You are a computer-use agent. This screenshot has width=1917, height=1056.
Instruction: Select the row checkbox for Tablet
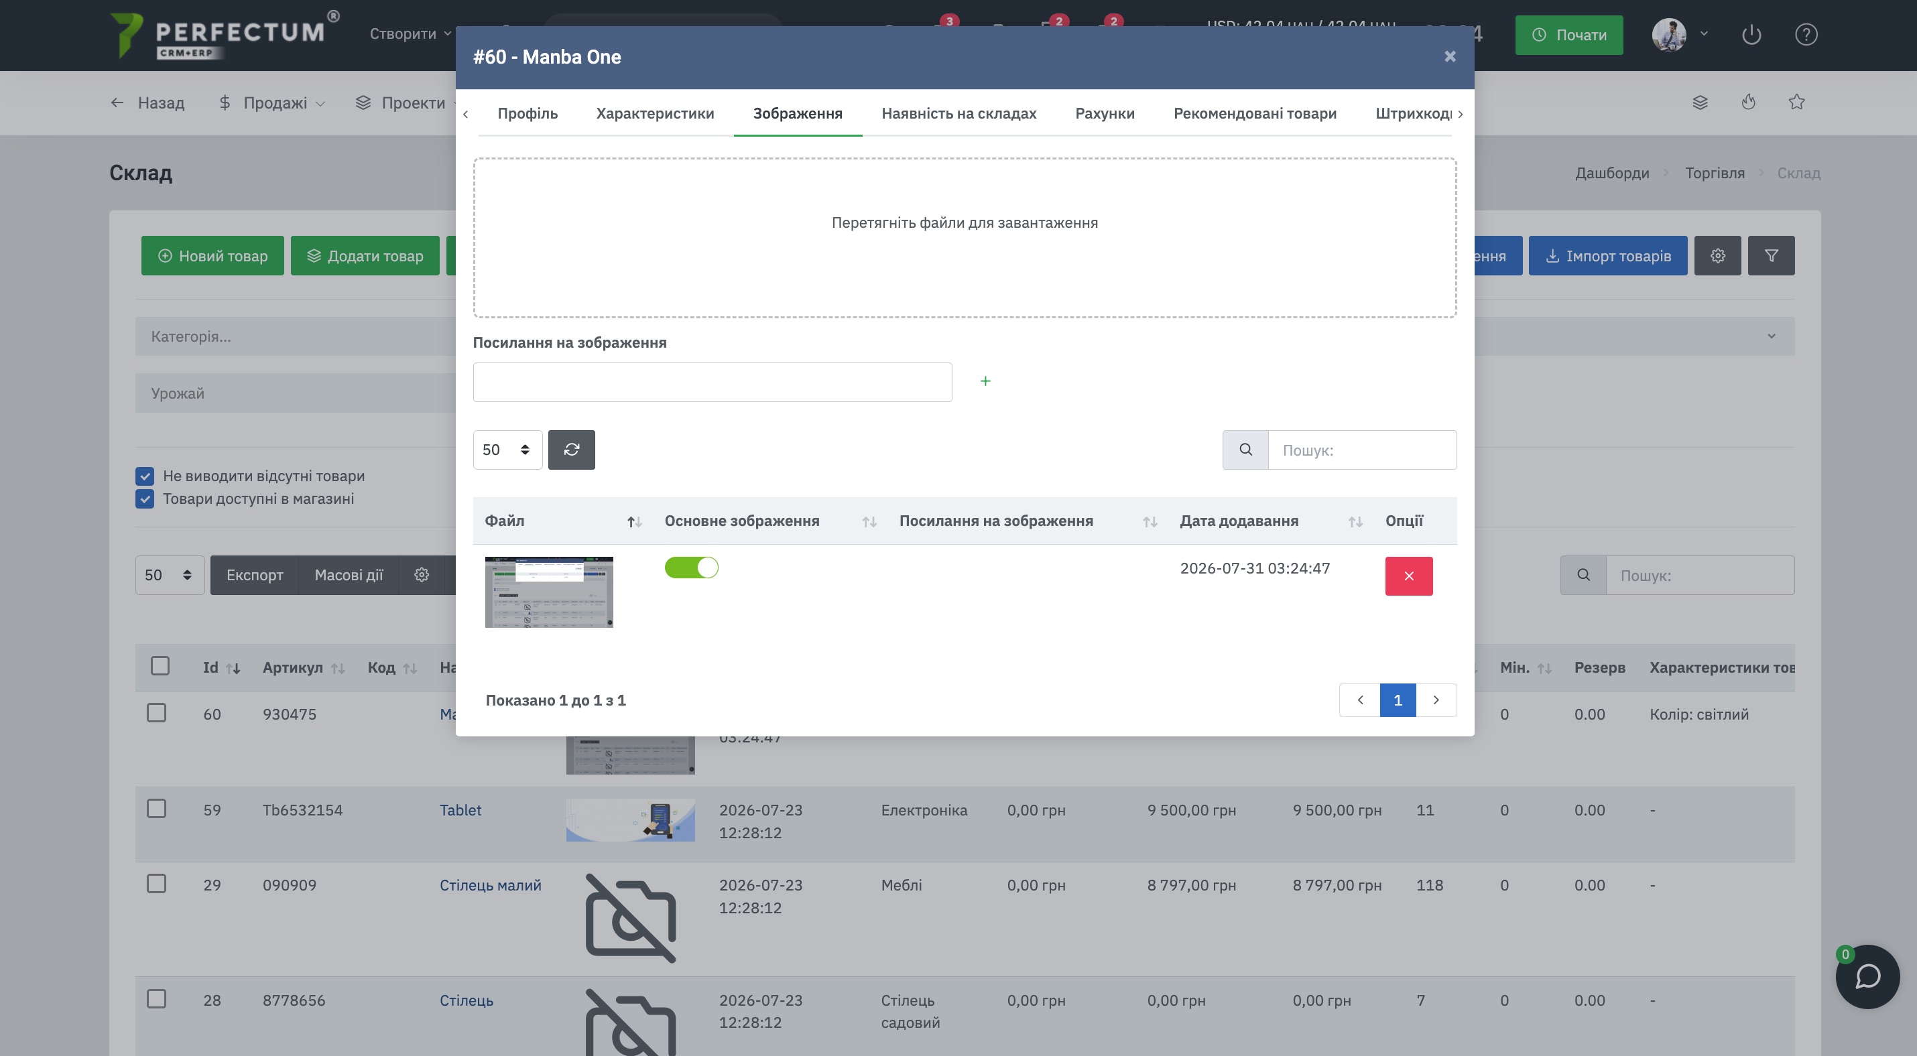point(156,809)
